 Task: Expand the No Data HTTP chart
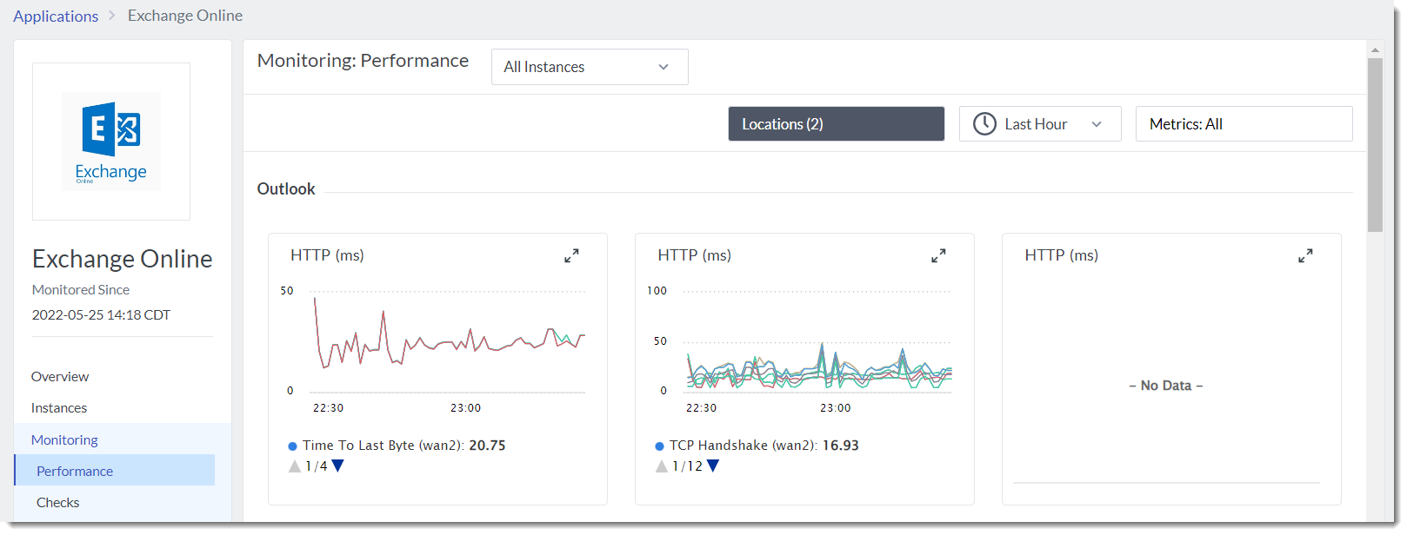pos(1305,256)
